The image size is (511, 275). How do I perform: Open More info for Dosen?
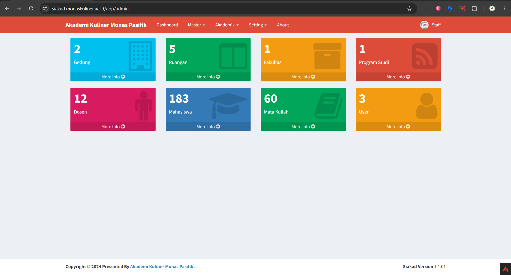coord(113,127)
